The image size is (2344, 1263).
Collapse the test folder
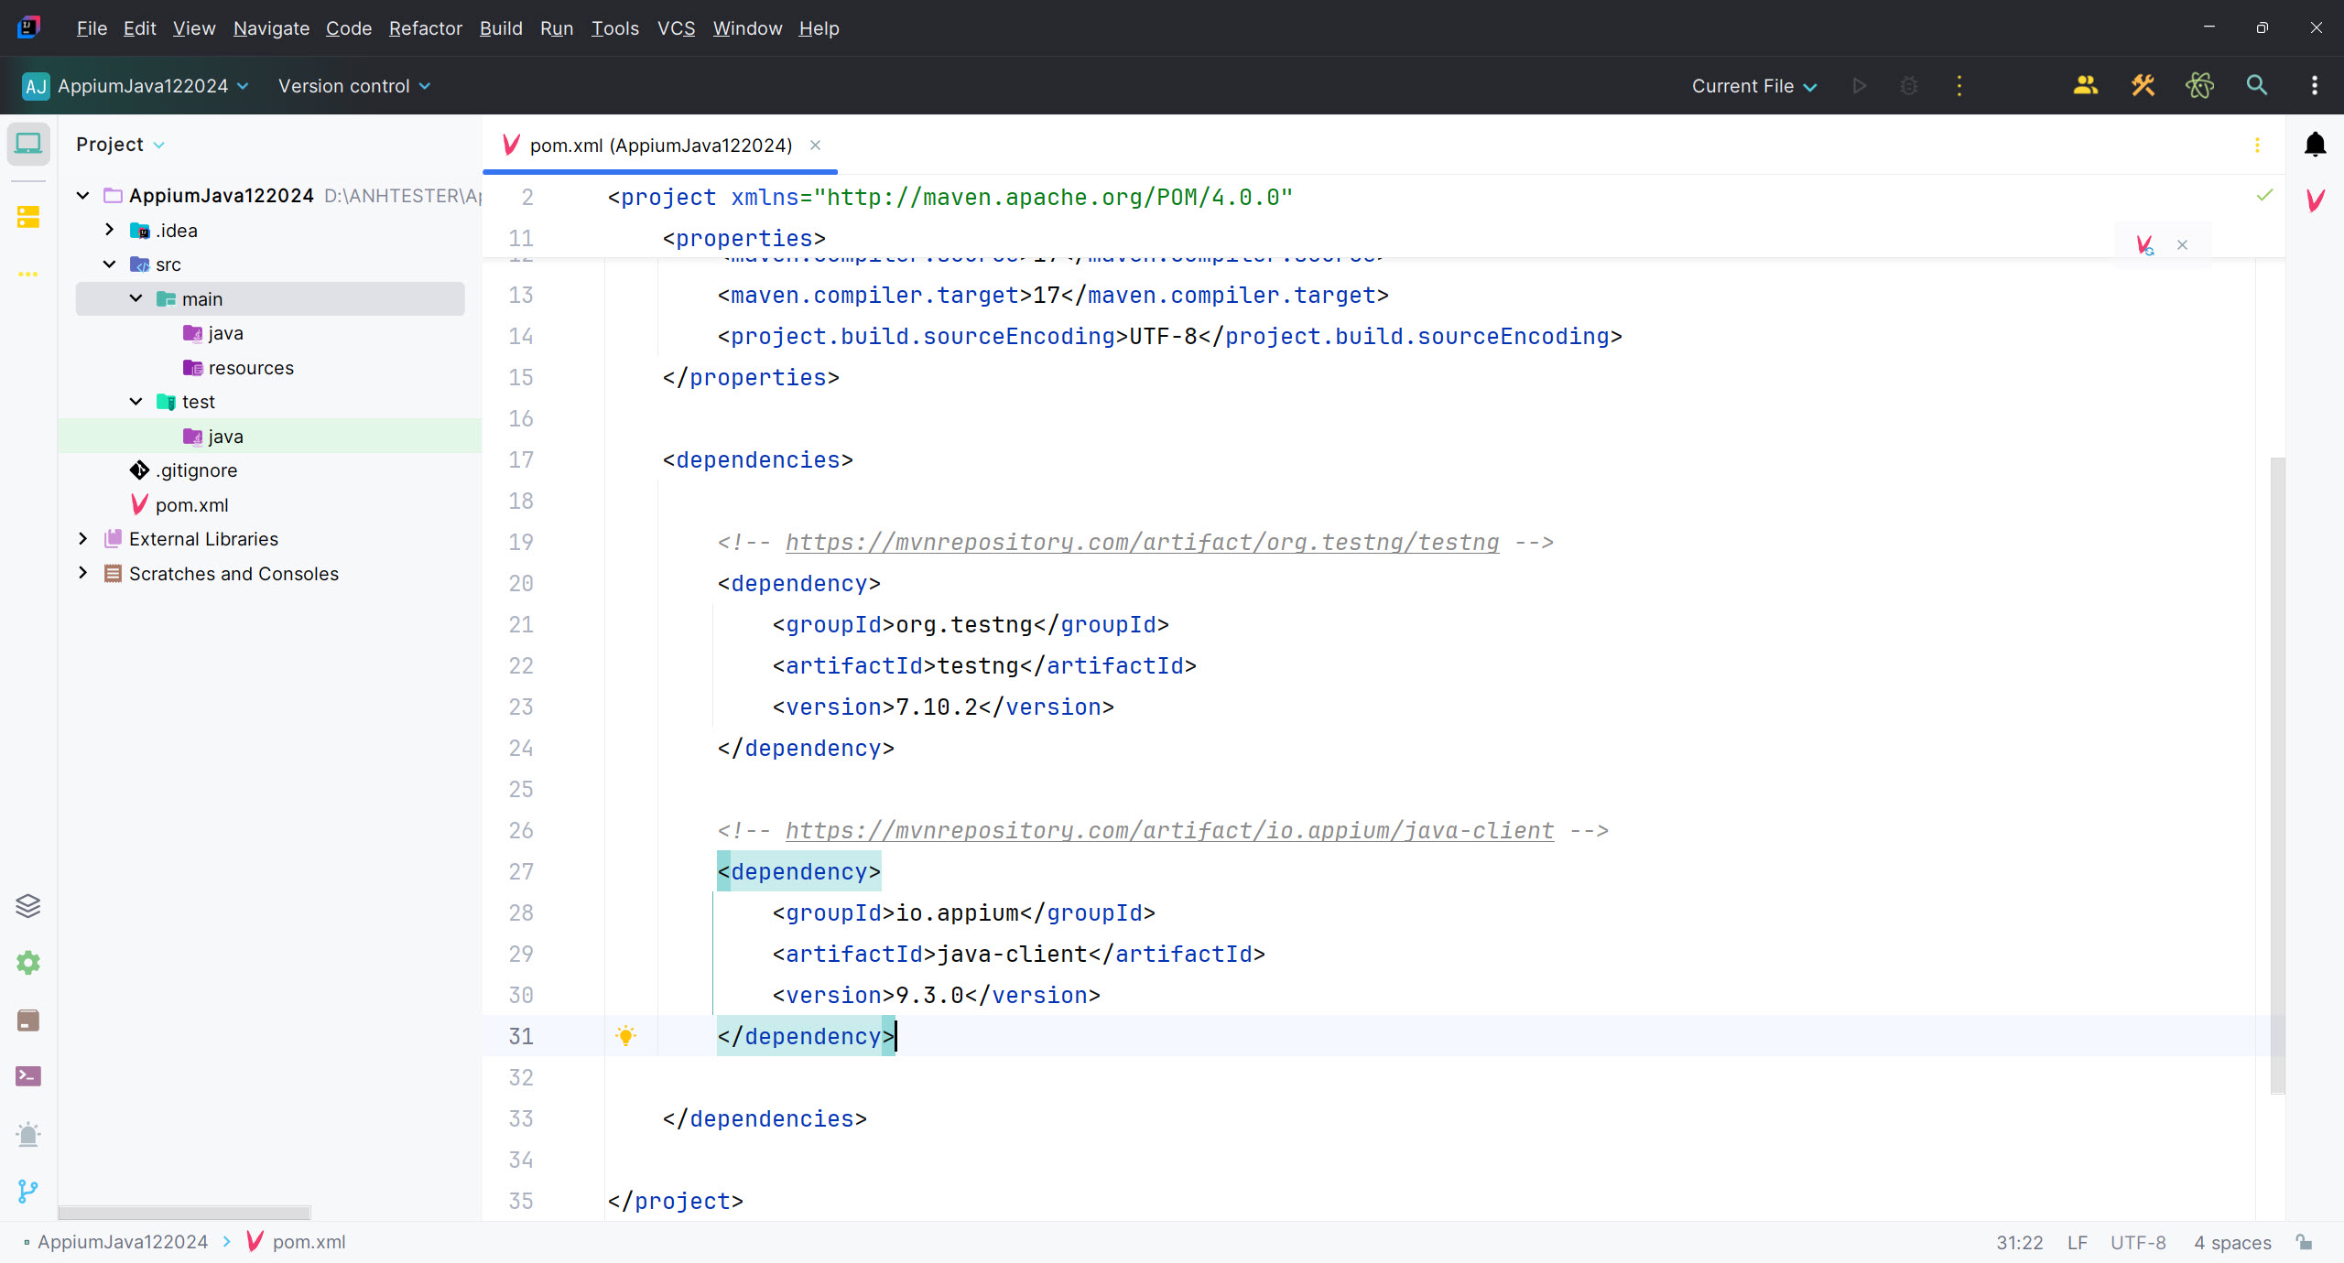(136, 401)
